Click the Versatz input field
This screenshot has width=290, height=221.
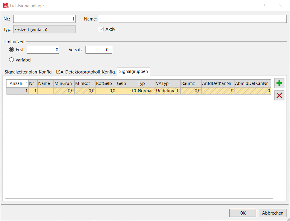coord(99,50)
